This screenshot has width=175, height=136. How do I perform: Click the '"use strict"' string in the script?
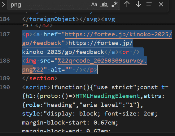[115, 87]
